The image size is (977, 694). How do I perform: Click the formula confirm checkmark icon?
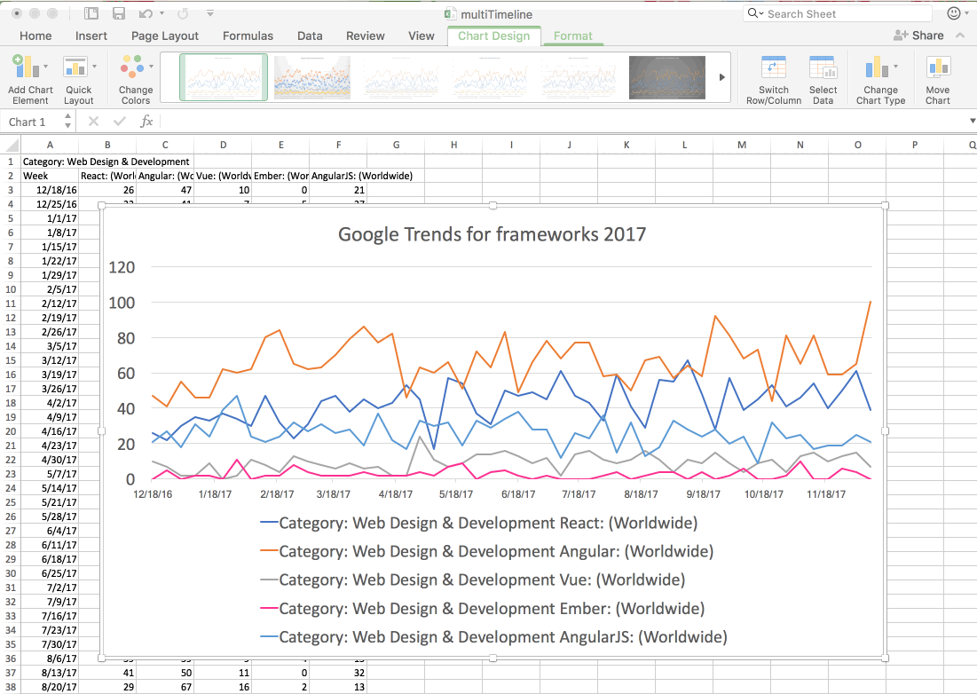tap(120, 122)
